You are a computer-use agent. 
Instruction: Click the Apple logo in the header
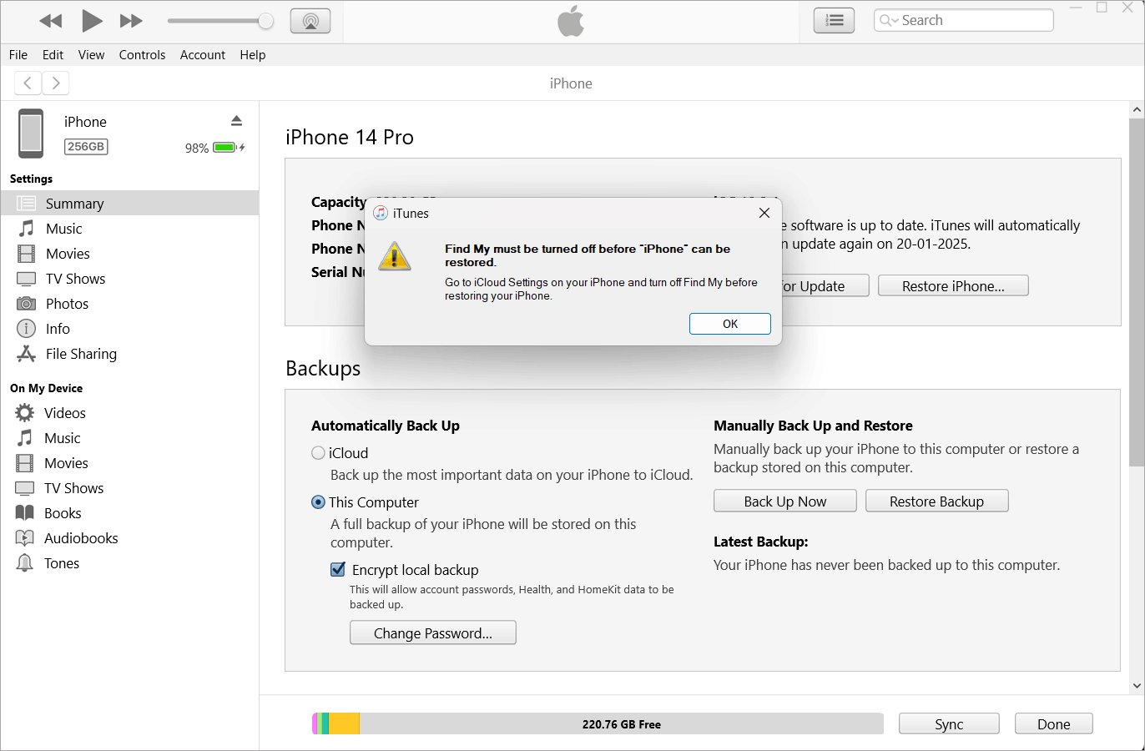pyautogui.click(x=571, y=21)
